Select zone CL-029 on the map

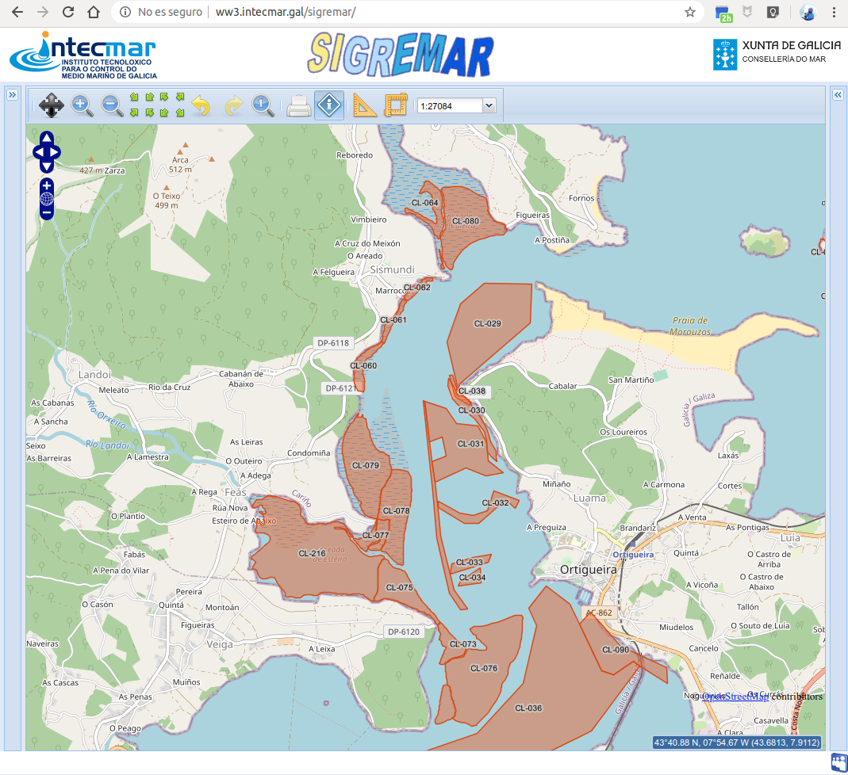487,323
